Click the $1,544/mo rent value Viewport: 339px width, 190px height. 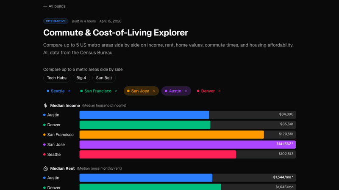tap(283, 177)
